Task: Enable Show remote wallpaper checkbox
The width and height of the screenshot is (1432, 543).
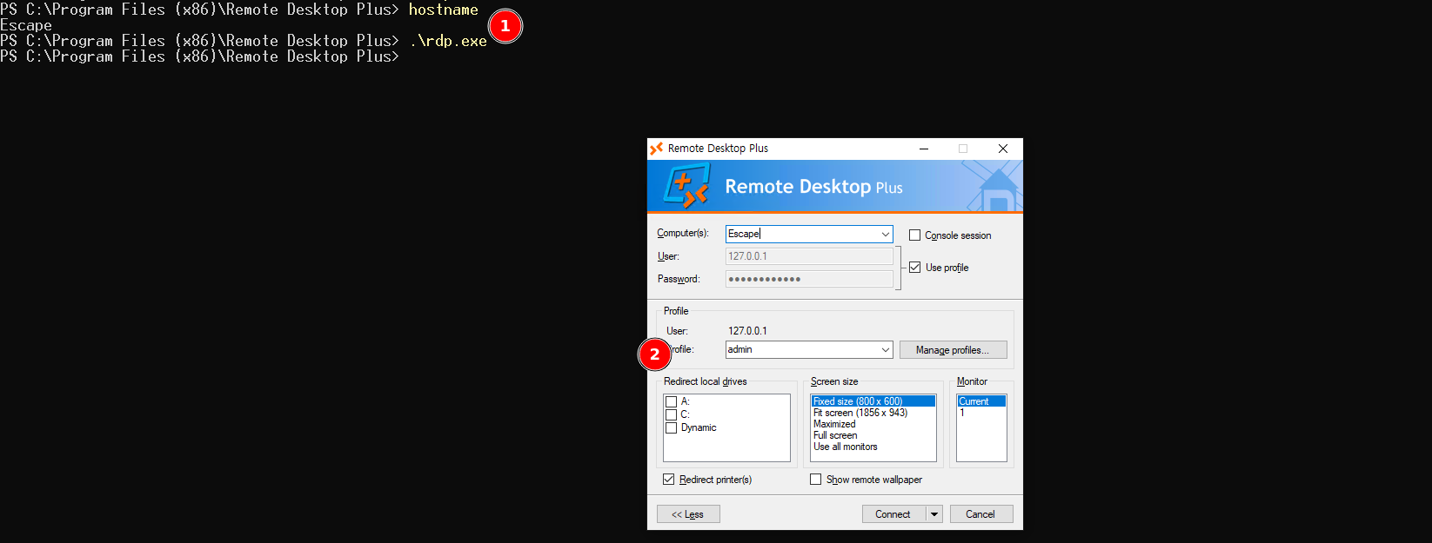Action: tap(815, 480)
